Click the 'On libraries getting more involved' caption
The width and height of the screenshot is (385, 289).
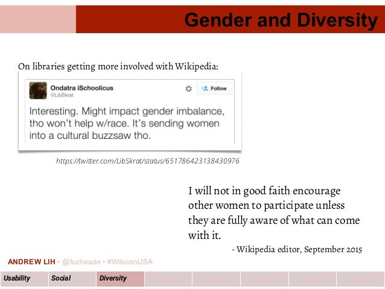[118, 66]
